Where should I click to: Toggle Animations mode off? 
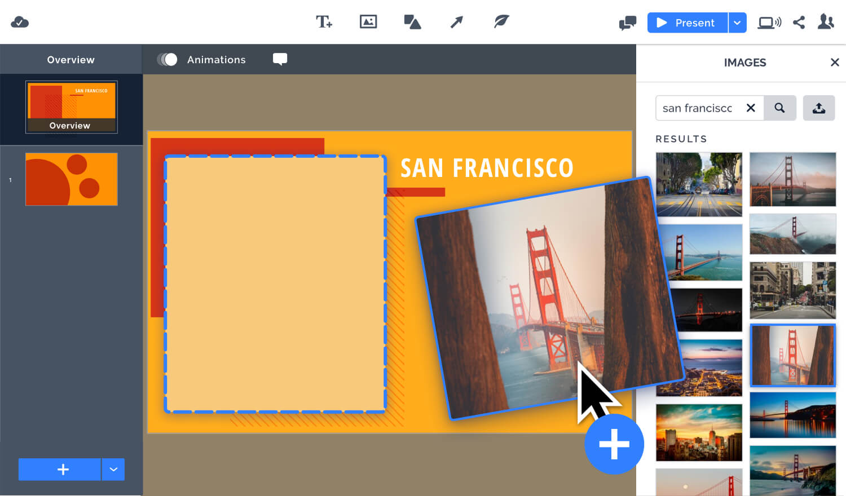[167, 59]
